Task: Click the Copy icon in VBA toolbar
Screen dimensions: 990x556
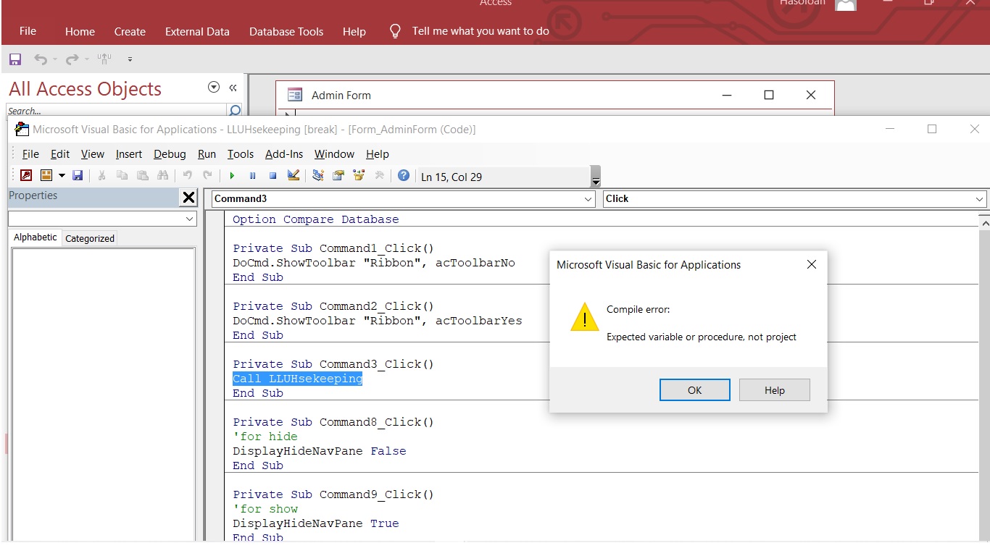Action: coord(122,175)
